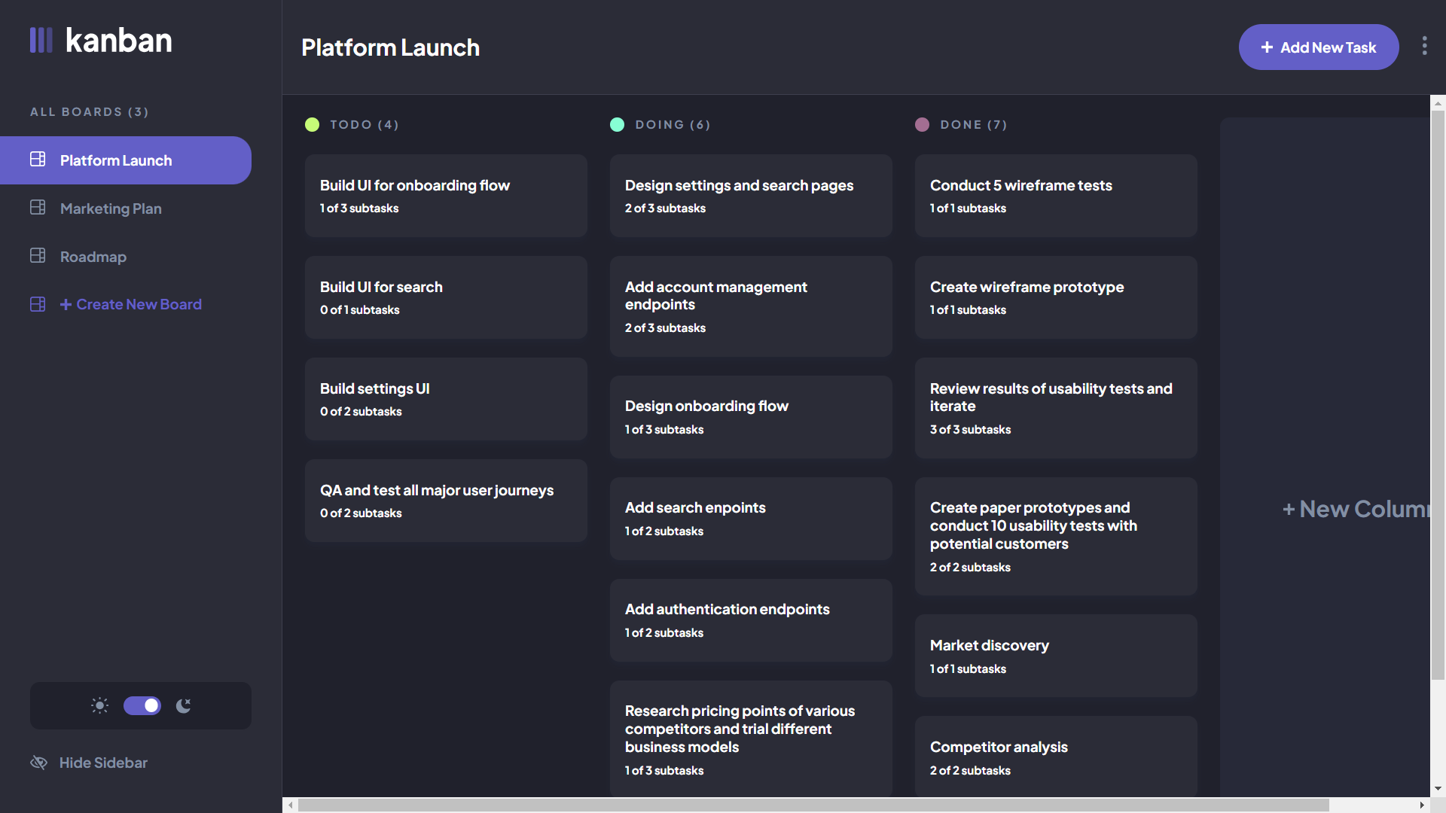
Task: Click the moon dark-mode icon
Action: click(x=183, y=705)
